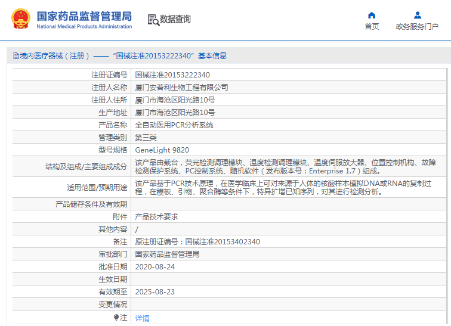
Task: Click the 变更情况 row label
Action: (113, 305)
